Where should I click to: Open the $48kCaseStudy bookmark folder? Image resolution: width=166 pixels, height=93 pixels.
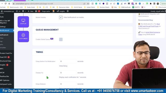(x=125, y=7)
